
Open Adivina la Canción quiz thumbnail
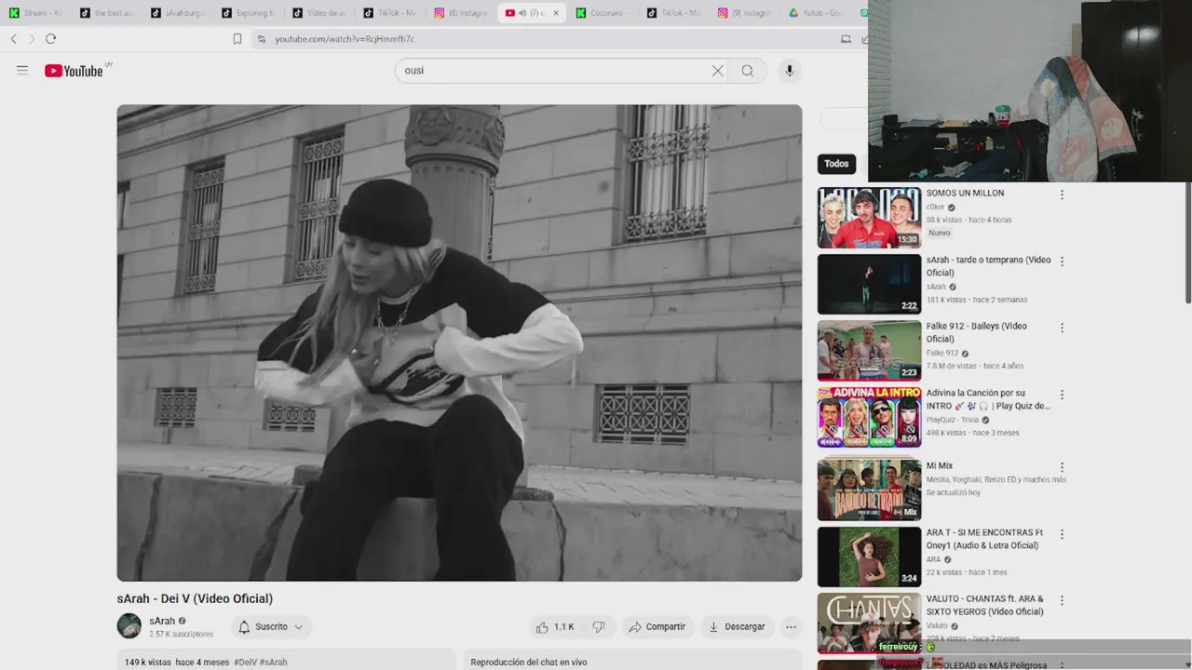869,418
